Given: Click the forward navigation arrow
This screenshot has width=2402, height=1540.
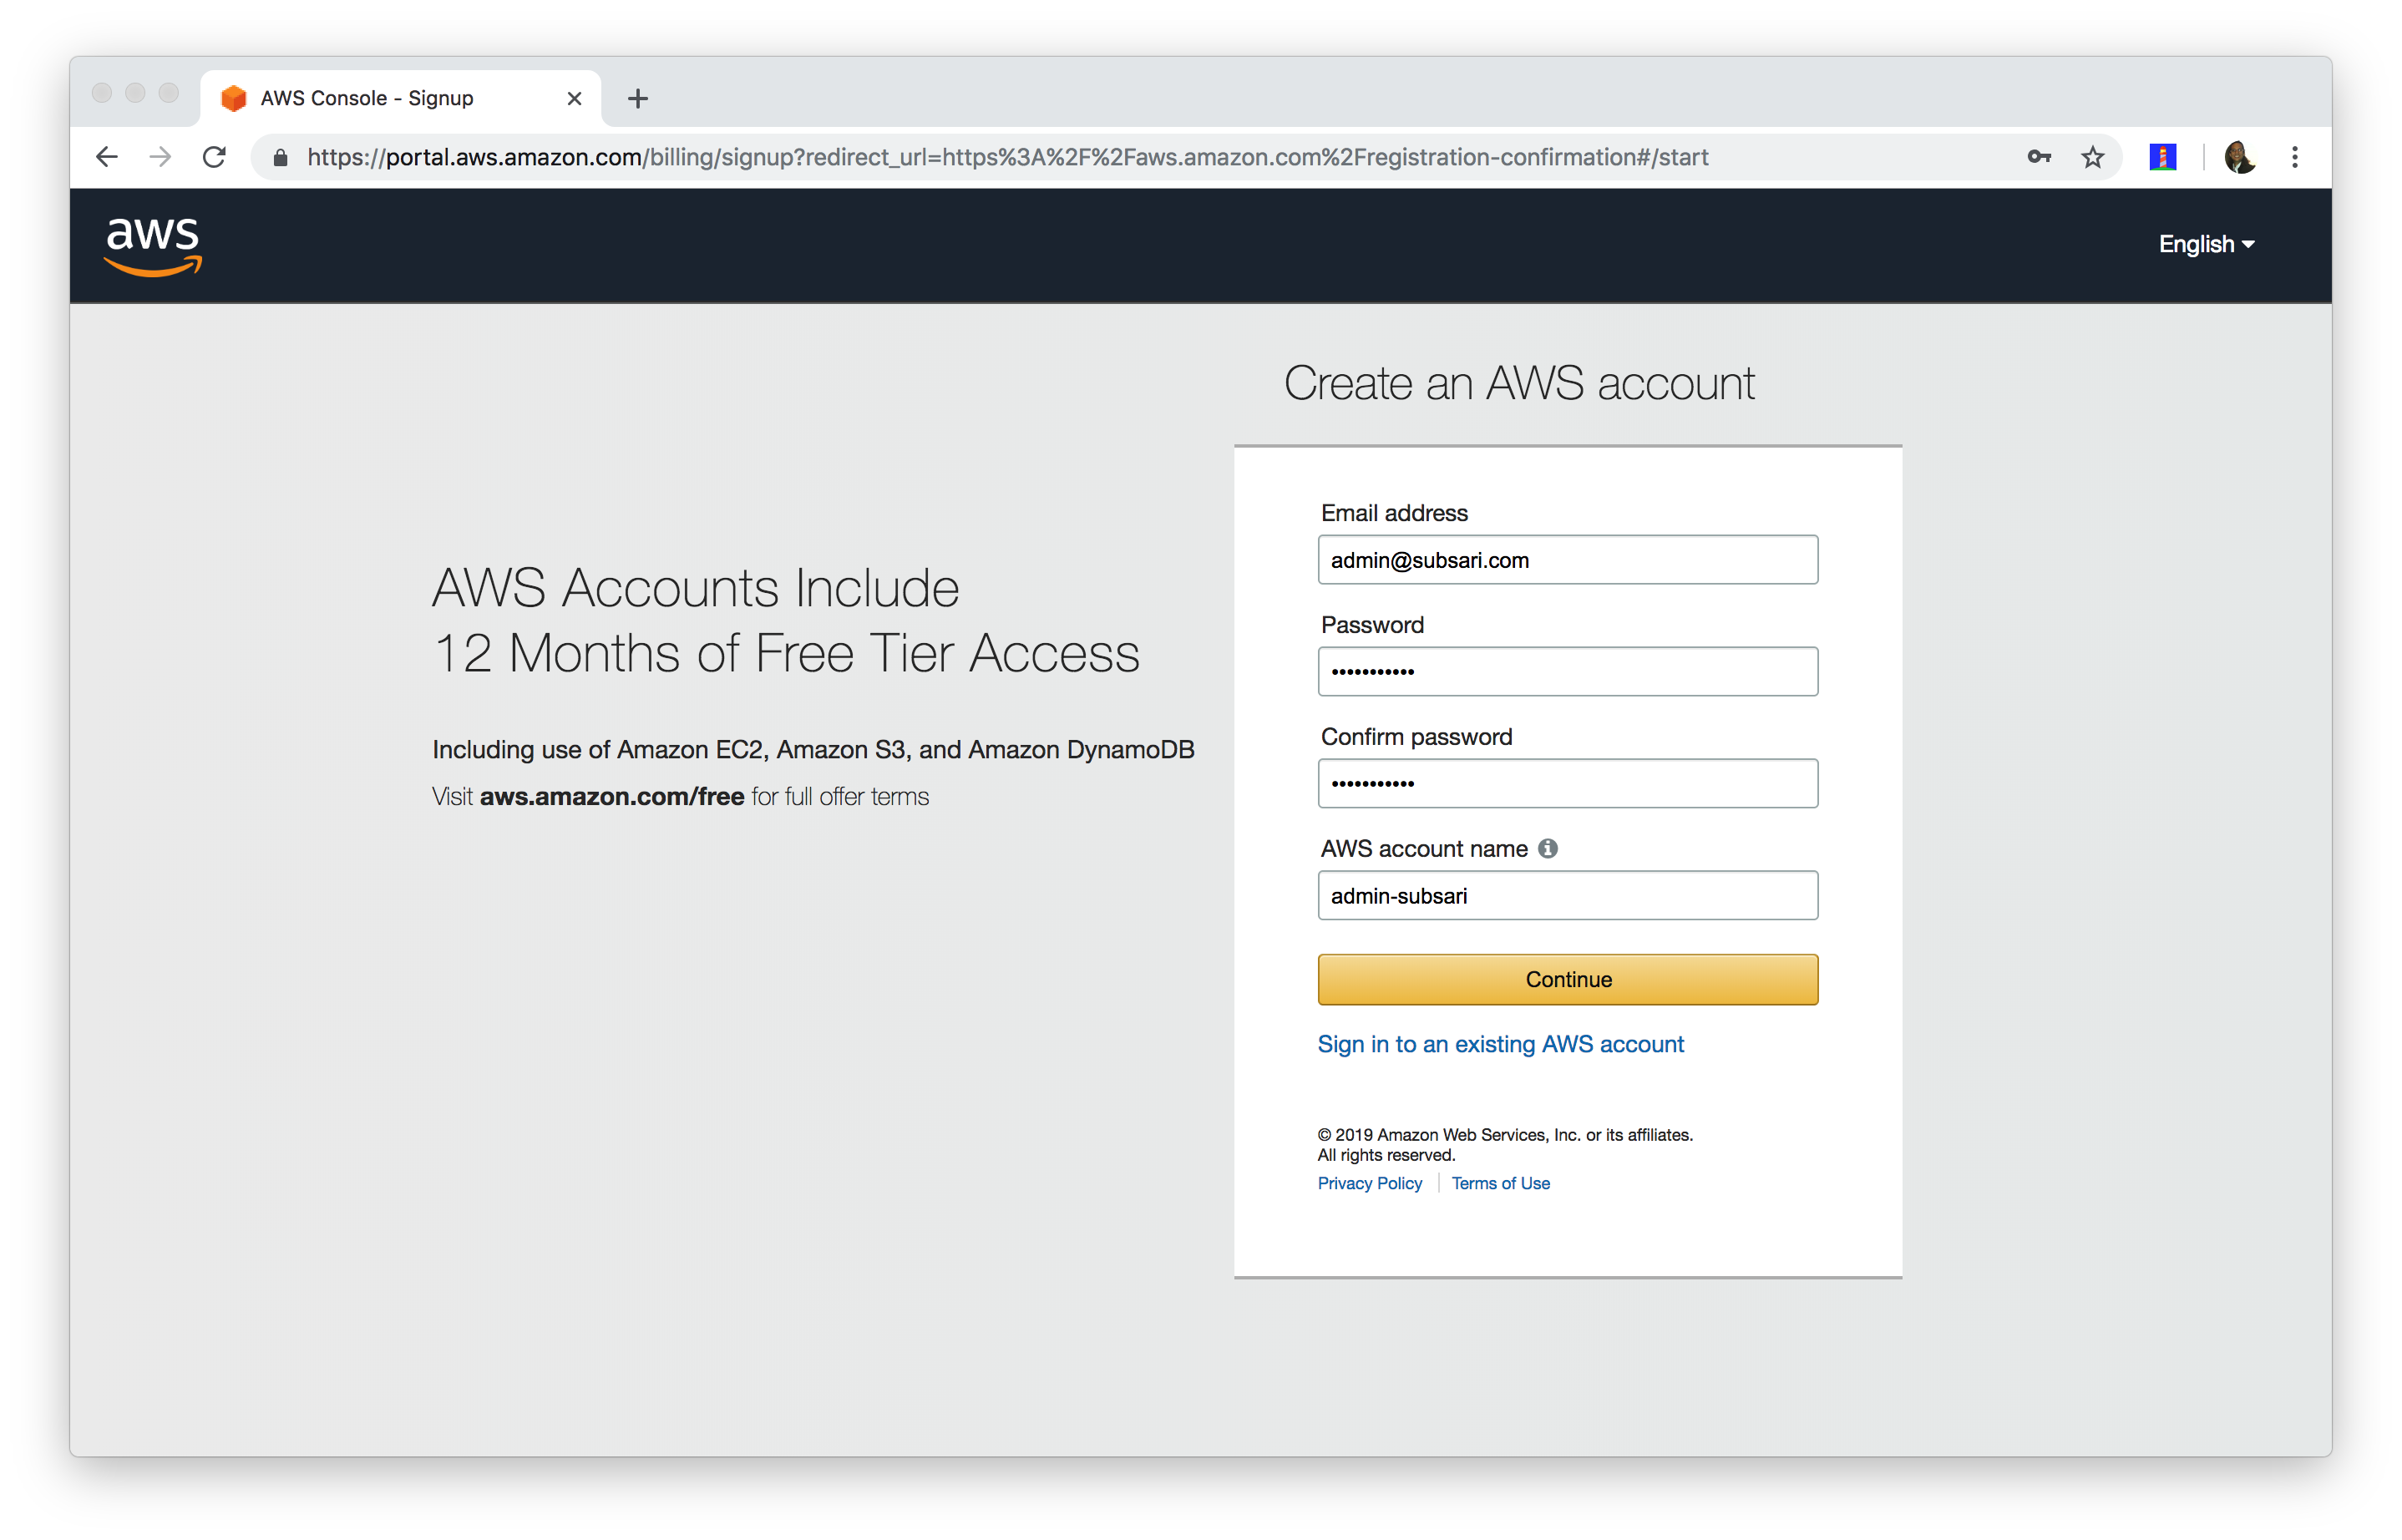Looking at the screenshot, I should pyautogui.click(x=160, y=155).
